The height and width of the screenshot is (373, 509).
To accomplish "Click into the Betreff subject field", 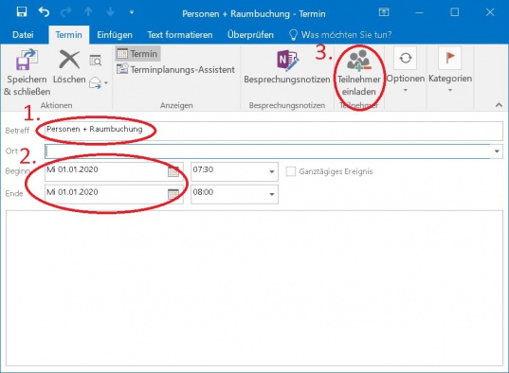I will (x=274, y=131).
